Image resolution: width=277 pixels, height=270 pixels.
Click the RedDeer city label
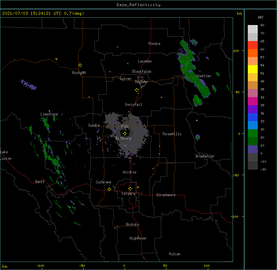coord(141,82)
